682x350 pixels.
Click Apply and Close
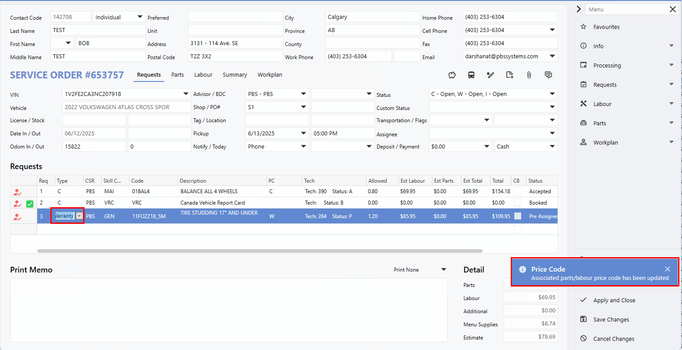click(614, 301)
